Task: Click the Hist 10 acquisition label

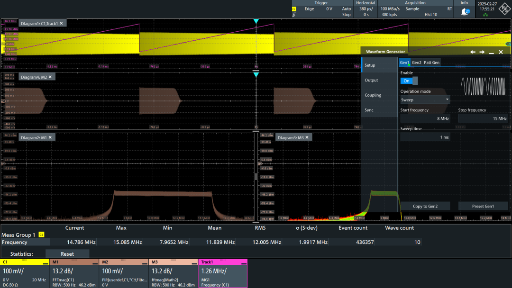Action: 430,15
